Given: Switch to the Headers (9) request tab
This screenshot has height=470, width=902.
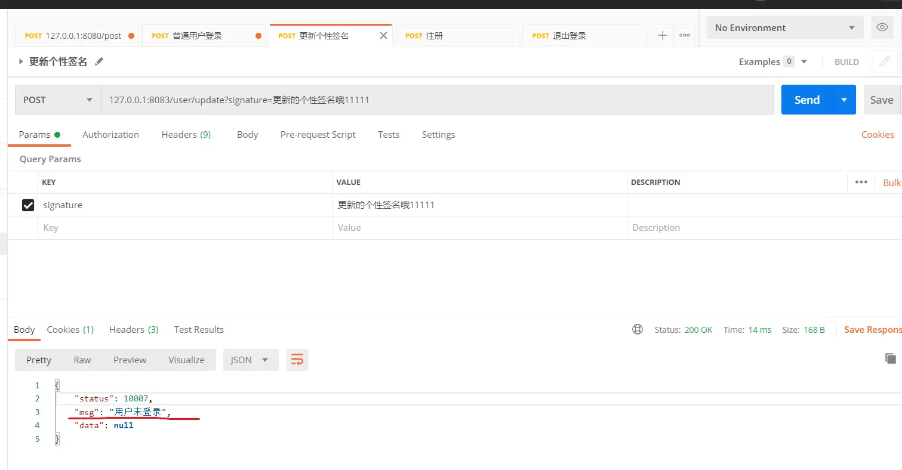Looking at the screenshot, I should click(186, 135).
